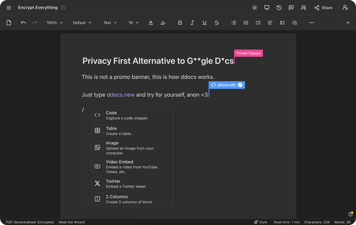Viewport: 356px width, 225px height.
Task: Insert a checklist
Action: coord(258,23)
